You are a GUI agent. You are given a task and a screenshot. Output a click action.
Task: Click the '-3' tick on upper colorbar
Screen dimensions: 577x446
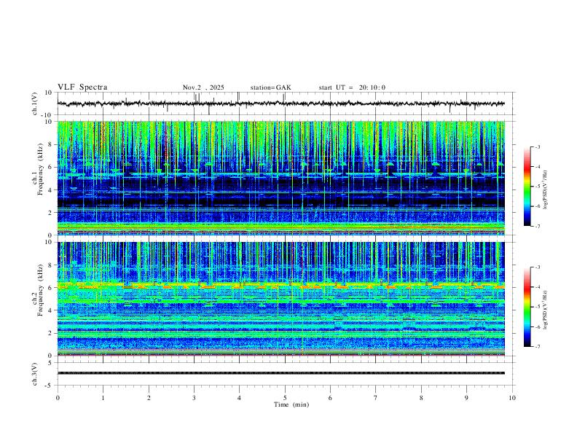pos(537,146)
